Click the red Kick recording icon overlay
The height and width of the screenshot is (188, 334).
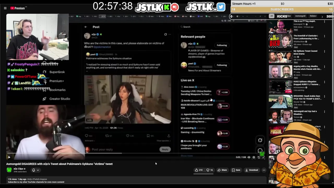click(175, 7)
